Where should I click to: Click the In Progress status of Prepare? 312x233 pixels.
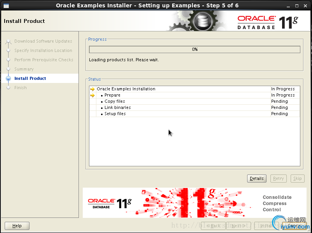coord(283,95)
